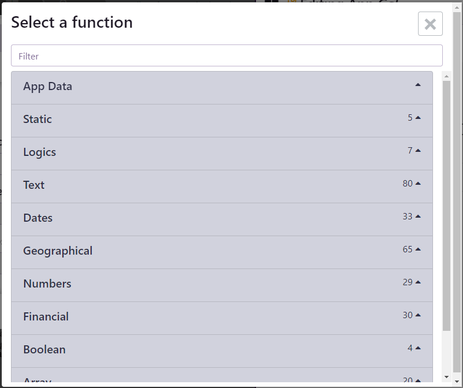463x388 pixels.
Task: Click the Filter input field
Action: coord(227,56)
